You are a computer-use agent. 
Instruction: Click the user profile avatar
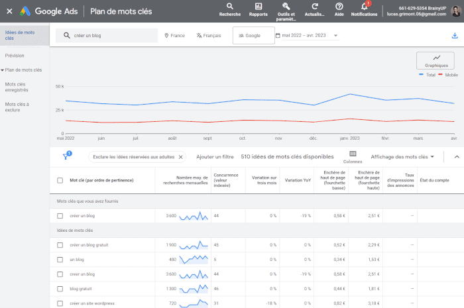click(x=456, y=11)
